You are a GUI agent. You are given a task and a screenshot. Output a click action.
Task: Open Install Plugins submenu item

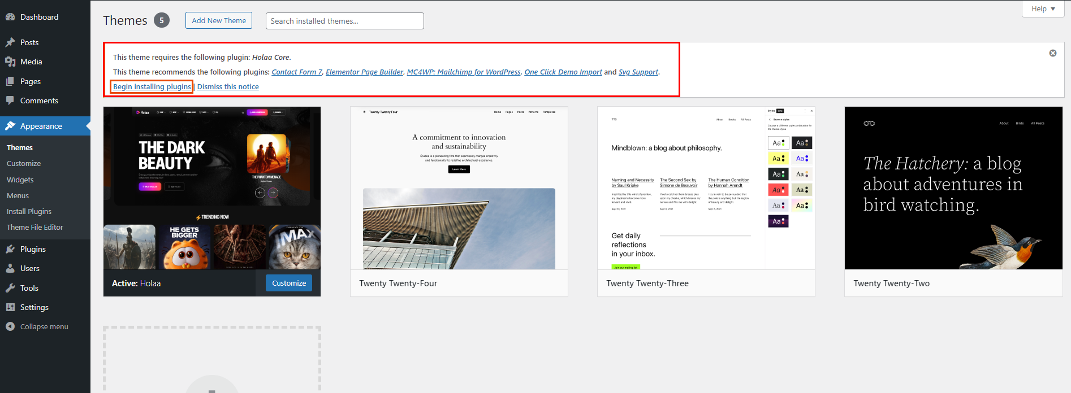pyautogui.click(x=29, y=211)
